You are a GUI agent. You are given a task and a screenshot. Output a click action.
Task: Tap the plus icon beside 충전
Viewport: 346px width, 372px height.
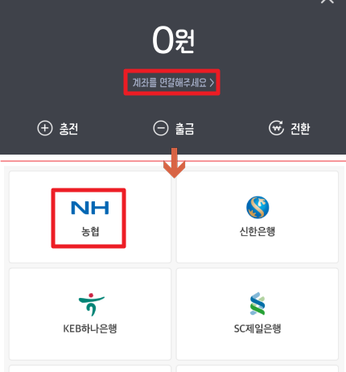(45, 128)
